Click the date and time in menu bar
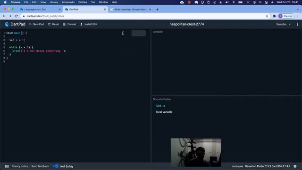 coord(287,2)
